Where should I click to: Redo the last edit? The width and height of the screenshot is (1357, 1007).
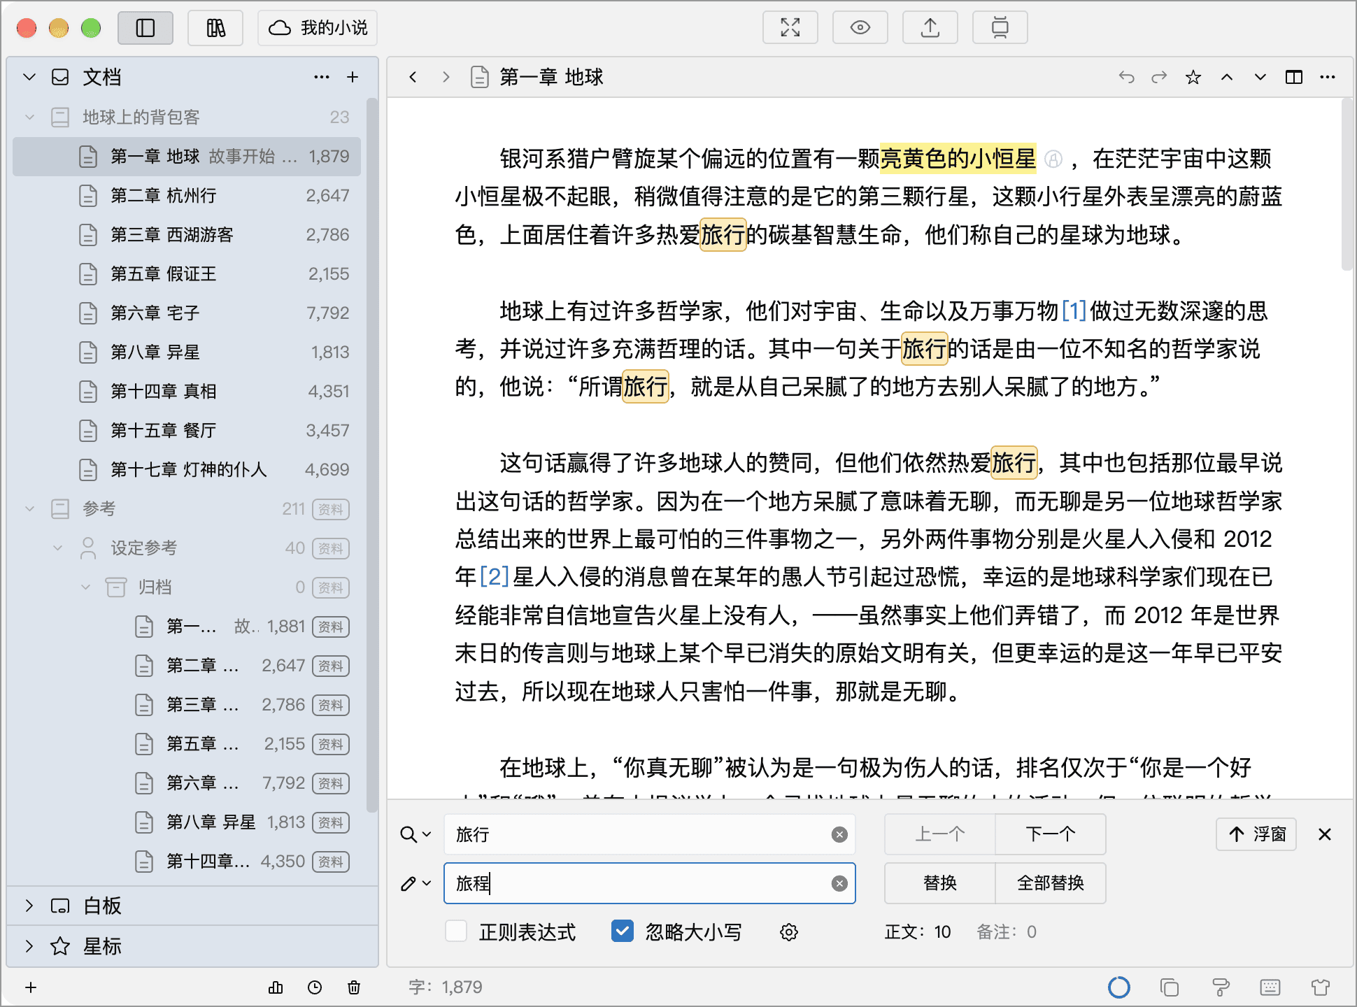coord(1160,77)
